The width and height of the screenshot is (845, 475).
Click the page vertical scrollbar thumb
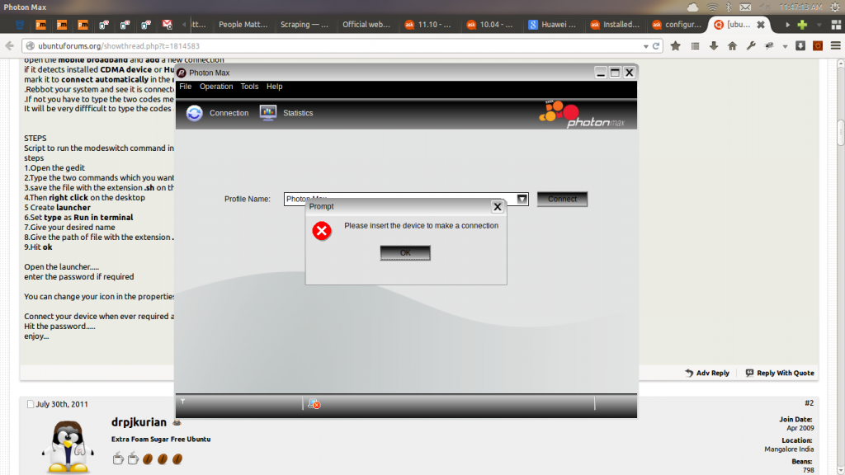(841, 133)
